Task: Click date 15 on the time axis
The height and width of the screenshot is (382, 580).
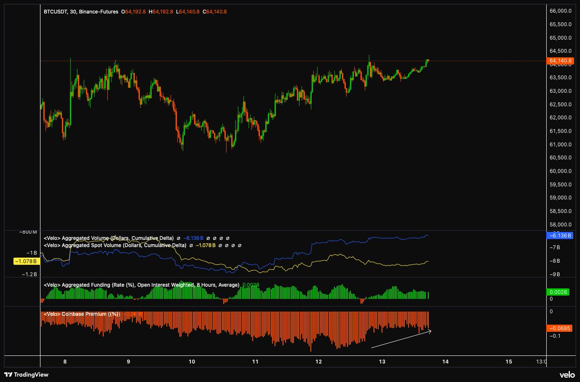Action: [508, 361]
